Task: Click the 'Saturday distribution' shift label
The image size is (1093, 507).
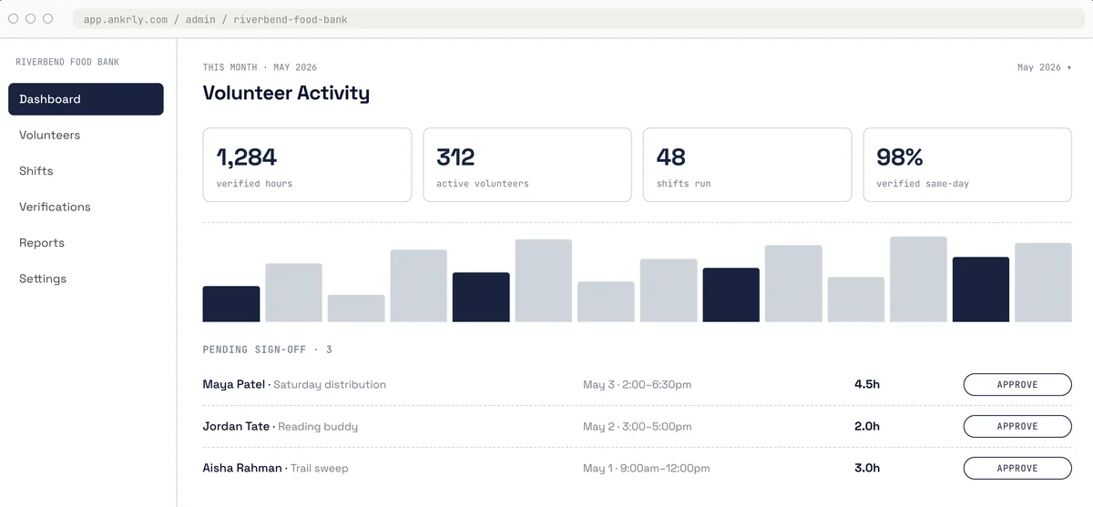Action: click(330, 385)
